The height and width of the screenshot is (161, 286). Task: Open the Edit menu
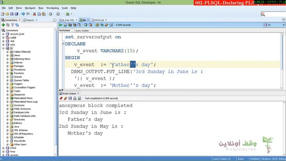(11, 8)
